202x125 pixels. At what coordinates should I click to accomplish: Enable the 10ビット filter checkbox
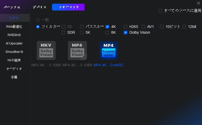tap(162, 27)
